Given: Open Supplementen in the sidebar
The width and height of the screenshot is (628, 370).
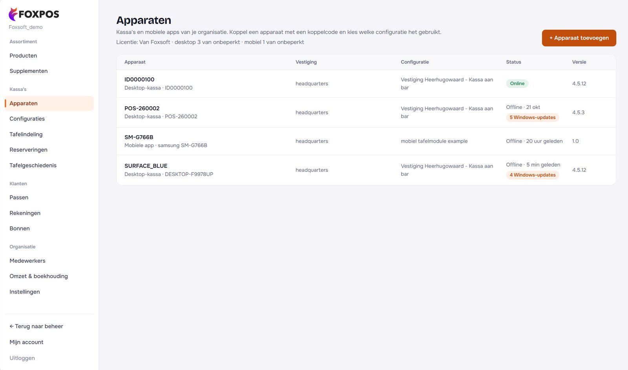Looking at the screenshot, I should click(x=29, y=71).
